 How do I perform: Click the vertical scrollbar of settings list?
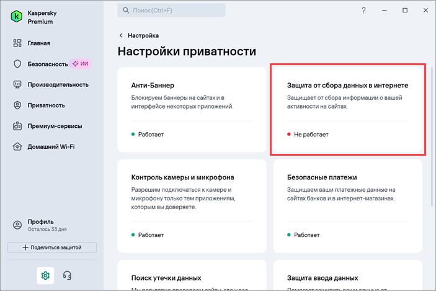click(x=432, y=137)
